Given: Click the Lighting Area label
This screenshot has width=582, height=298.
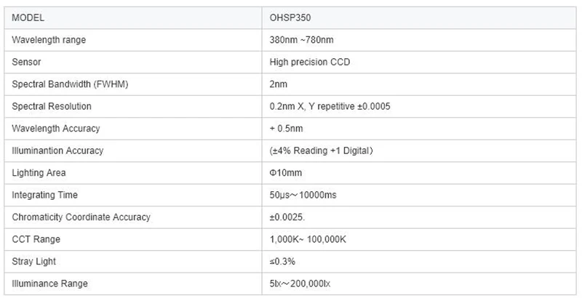Looking at the screenshot, I should (39, 173).
